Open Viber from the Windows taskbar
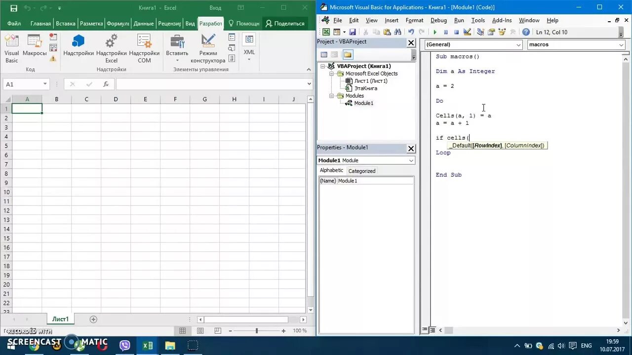This screenshot has height=355, width=632. tap(125, 346)
